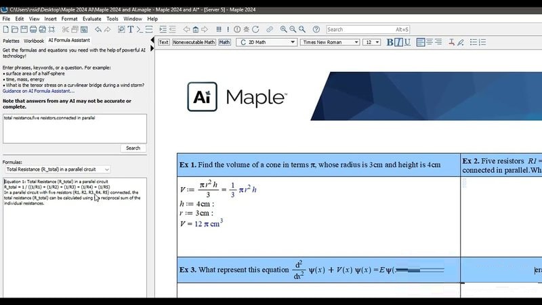
Task: Open the File menu
Action: point(6,19)
